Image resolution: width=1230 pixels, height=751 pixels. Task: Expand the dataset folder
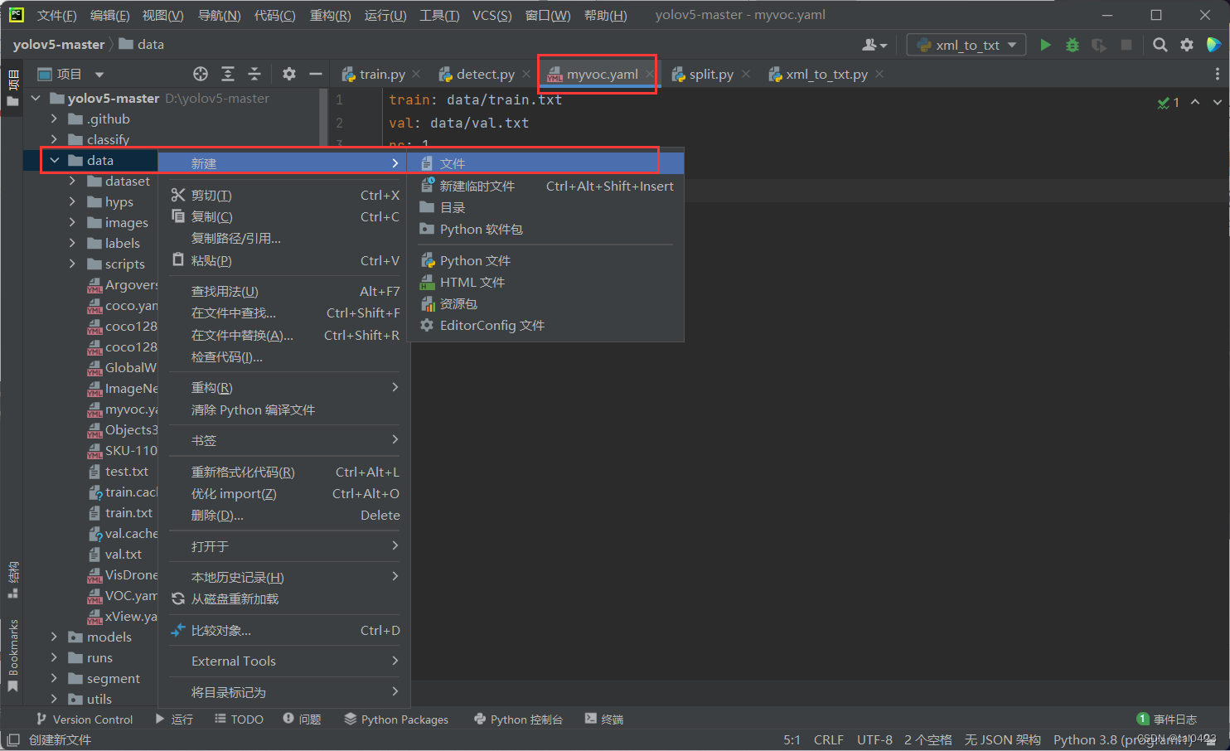pyautogui.click(x=72, y=181)
